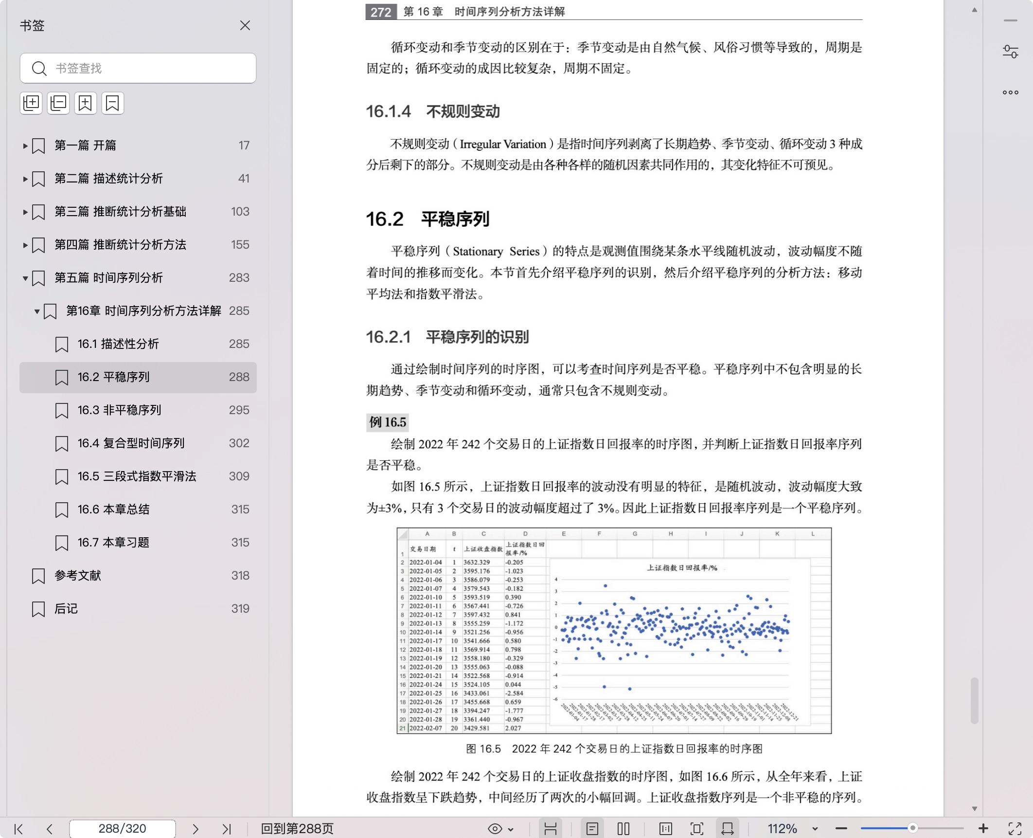Go to previous page arrow
This screenshot has height=838, width=1033.
49,829
